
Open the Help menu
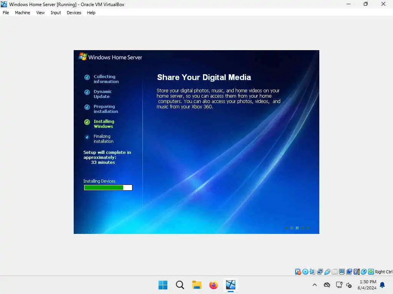[91, 13]
